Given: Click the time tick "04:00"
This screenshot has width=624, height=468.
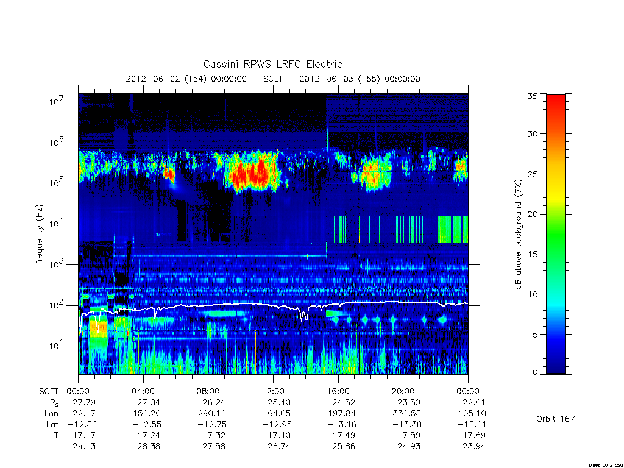Looking at the screenshot, I should point(143,391).
